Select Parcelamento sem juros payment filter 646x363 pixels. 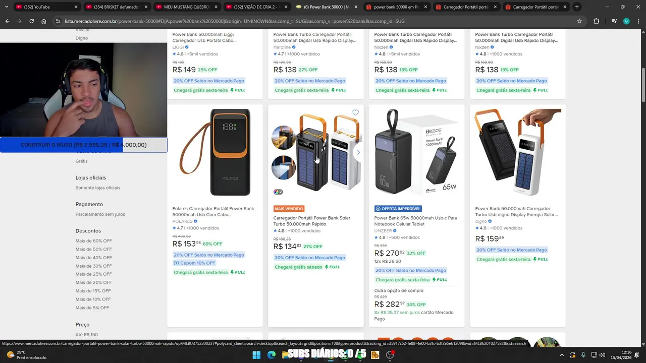100,214
